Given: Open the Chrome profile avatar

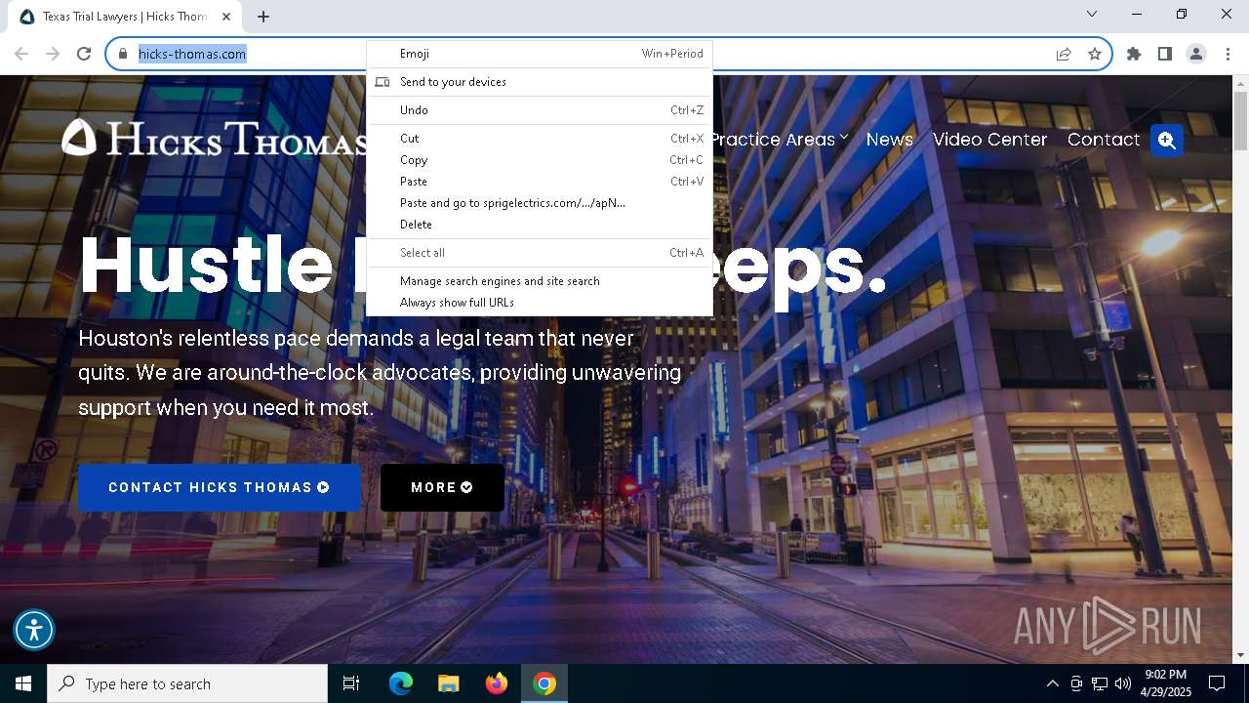Looking at the screenshot, I should (1196, 54).
